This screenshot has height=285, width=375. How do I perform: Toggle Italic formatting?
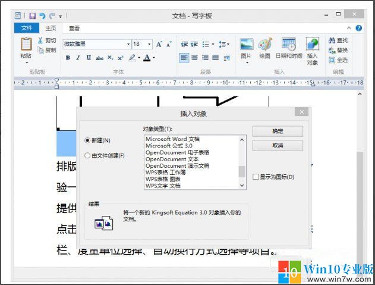78,58
